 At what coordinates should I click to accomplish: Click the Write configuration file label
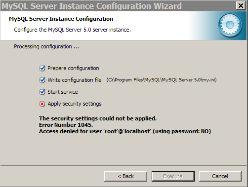(75, 80)
